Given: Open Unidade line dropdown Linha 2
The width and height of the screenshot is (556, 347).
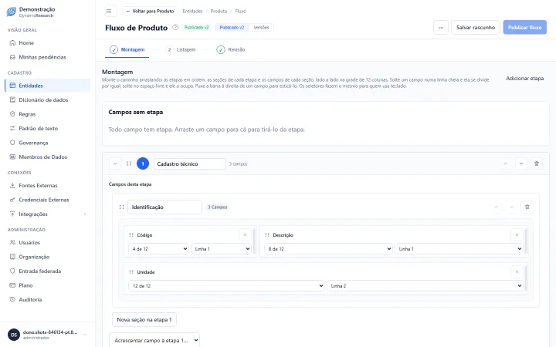Looking at the screenshot, I should point(425,286).
